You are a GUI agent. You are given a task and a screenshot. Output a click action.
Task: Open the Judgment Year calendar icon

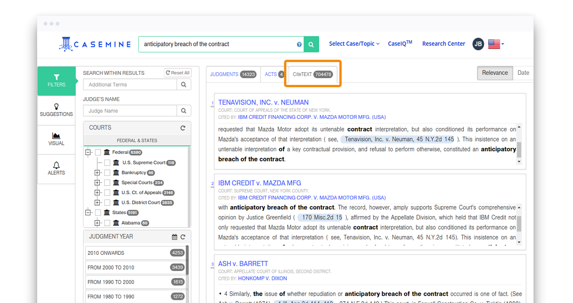click(174, 237)
